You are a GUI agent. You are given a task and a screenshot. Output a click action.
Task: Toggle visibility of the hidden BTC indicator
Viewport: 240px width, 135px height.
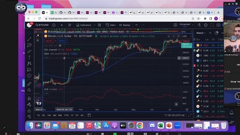click(x=60, y=46)
